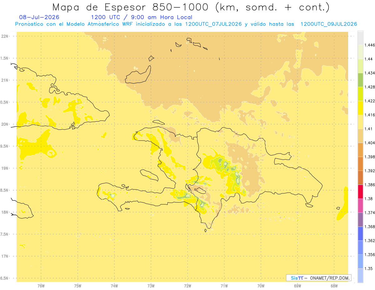Click the latitude label '18N'
The width and height of the screenshot is (375, 290).
click(5, 212)
